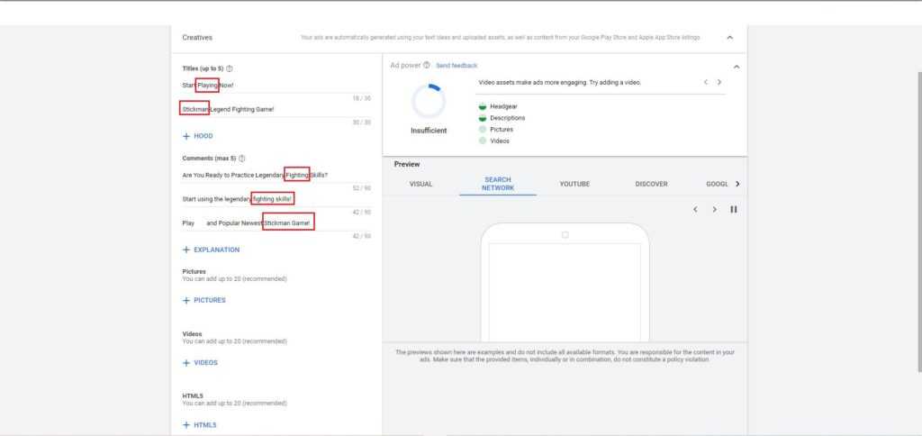Click the Descriptions ad power item

point(502,118)
